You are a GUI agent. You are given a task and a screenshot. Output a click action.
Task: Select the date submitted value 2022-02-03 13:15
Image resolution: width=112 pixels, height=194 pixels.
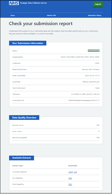coord(92,76)
